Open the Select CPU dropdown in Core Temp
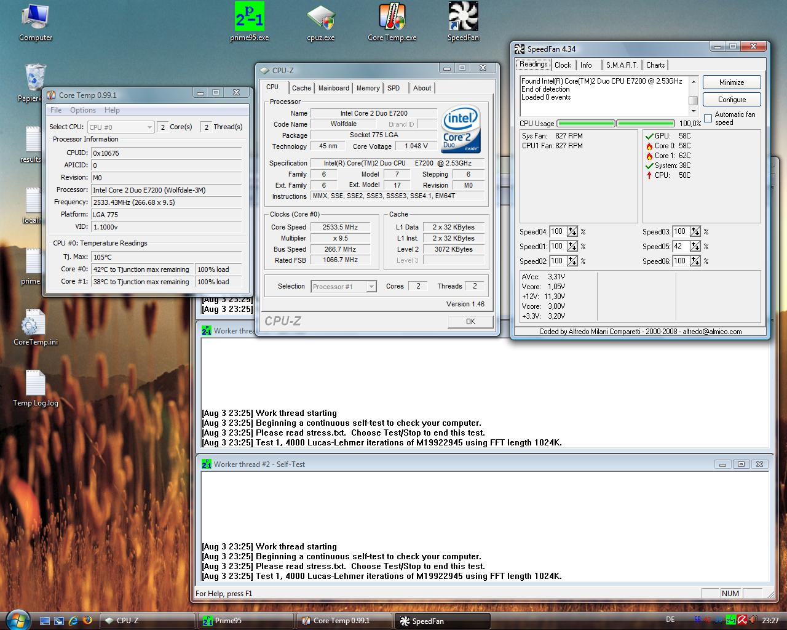Screen dimensions: 787x630 click(121, 127)
